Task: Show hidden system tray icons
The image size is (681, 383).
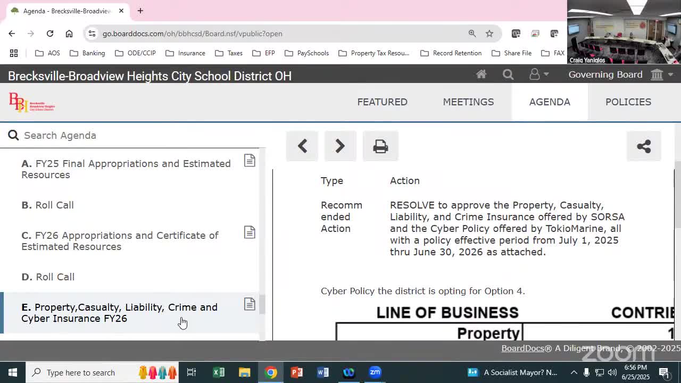Action: coord(574,372)
